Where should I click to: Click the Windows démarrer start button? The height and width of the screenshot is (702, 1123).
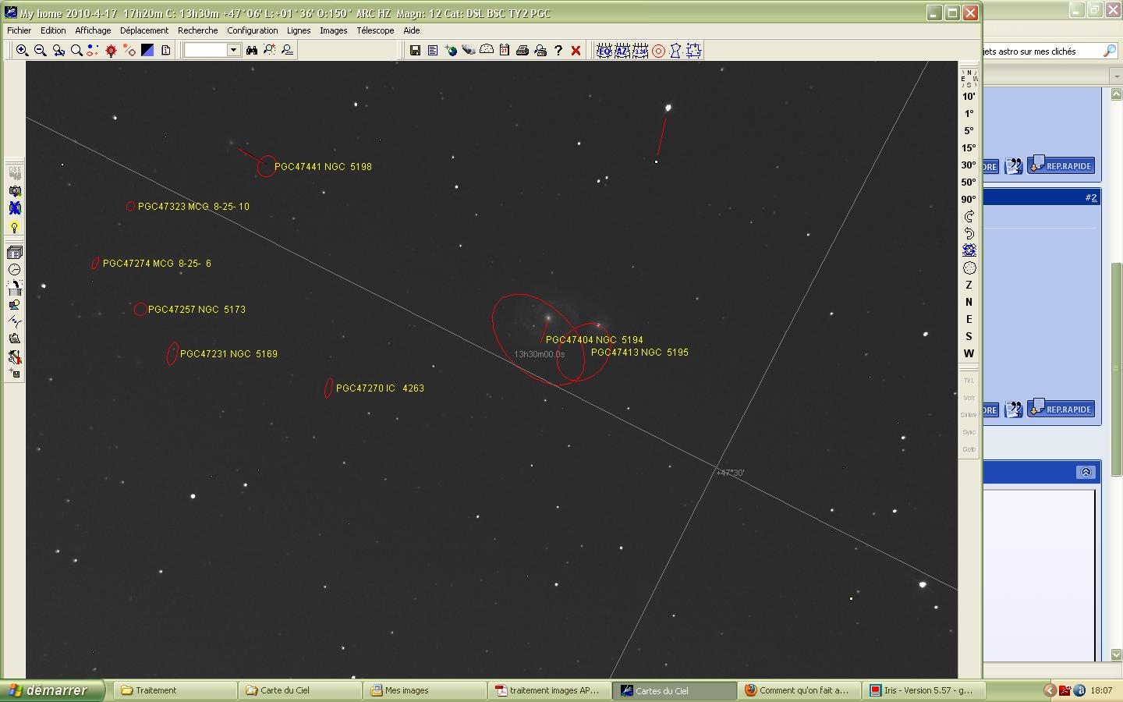pyautogui.click(x=53, y=690)
